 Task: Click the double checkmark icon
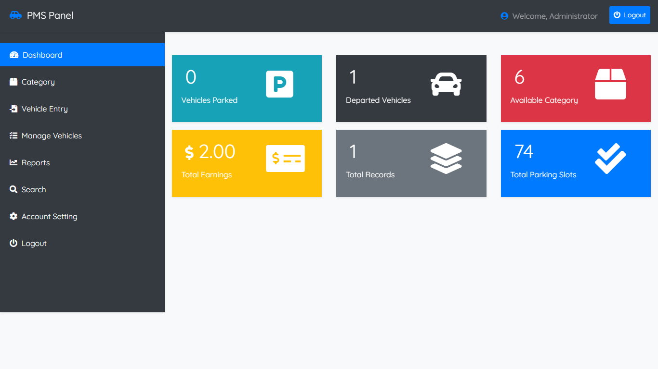[x=610, y=159]
